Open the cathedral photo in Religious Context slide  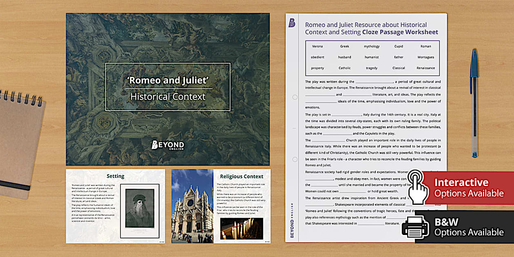(x=192, y=206)
